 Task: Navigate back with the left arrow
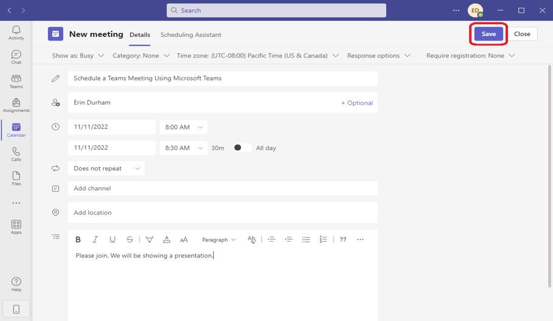10,10
